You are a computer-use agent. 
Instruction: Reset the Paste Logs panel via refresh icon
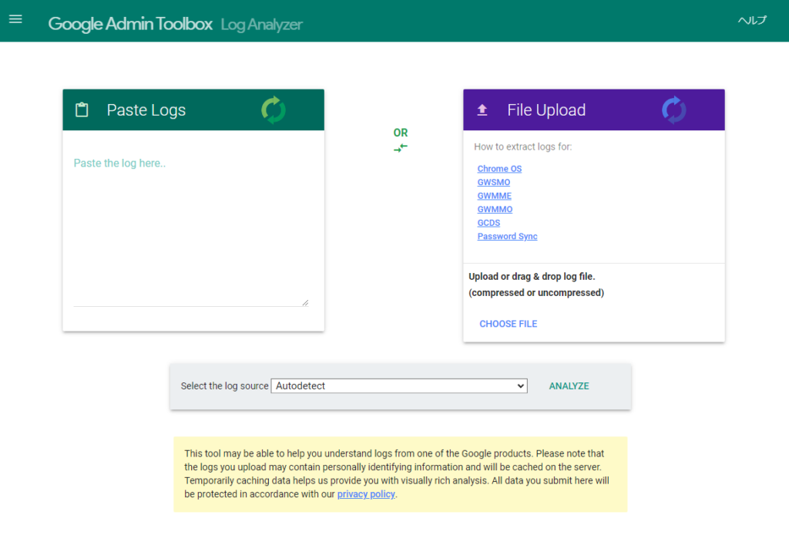pos(274,109)
